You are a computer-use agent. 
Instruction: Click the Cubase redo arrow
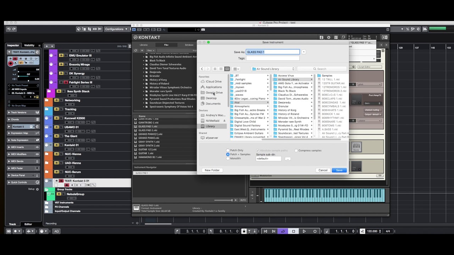(14, 29)
